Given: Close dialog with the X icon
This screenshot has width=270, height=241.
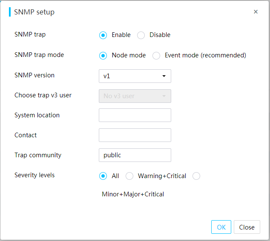Looking at the screenshot, I should (x=256, y=12).
